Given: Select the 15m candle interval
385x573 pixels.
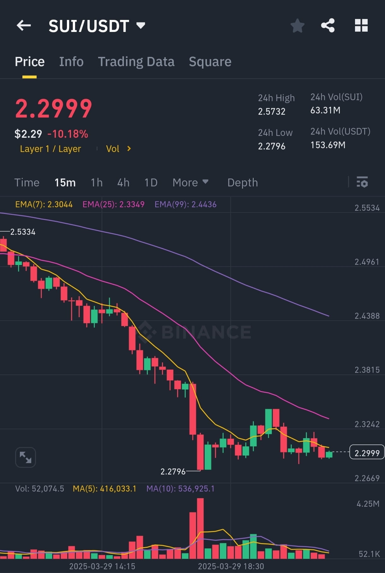Looking at the screenshot, I should coord(65,182).
